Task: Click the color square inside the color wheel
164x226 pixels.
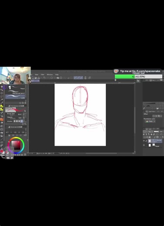Action: tap(16, 145)
